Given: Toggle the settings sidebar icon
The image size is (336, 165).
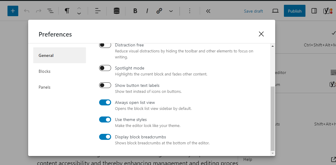Looking at the screenshot, I should 314,11.
